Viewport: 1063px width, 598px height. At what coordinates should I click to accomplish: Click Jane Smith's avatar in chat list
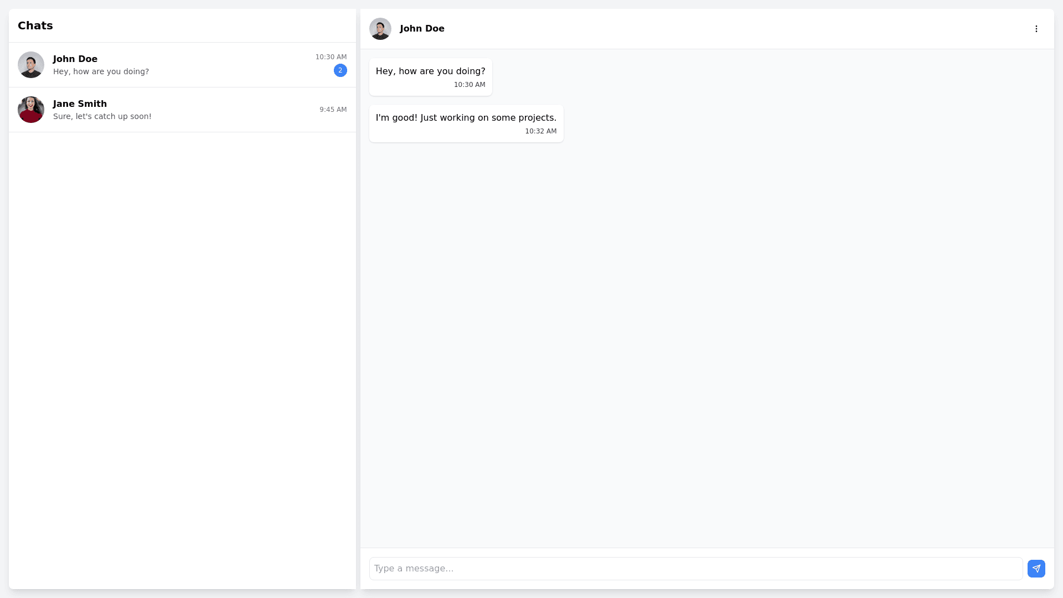point(31,110)
